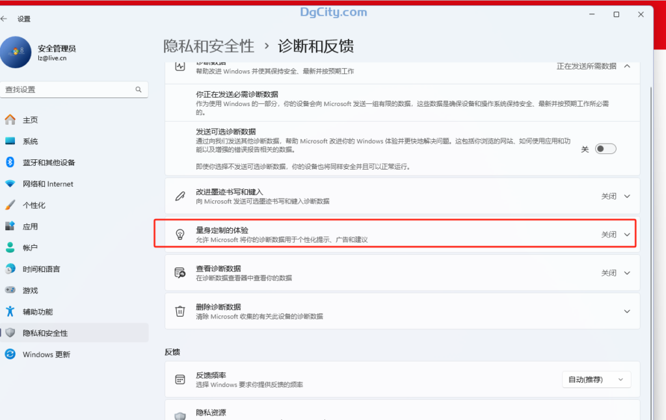This screenshot has width=666, height=420.
Task: Collapse the 诊断数据 section
Action: tap(626, 66)
